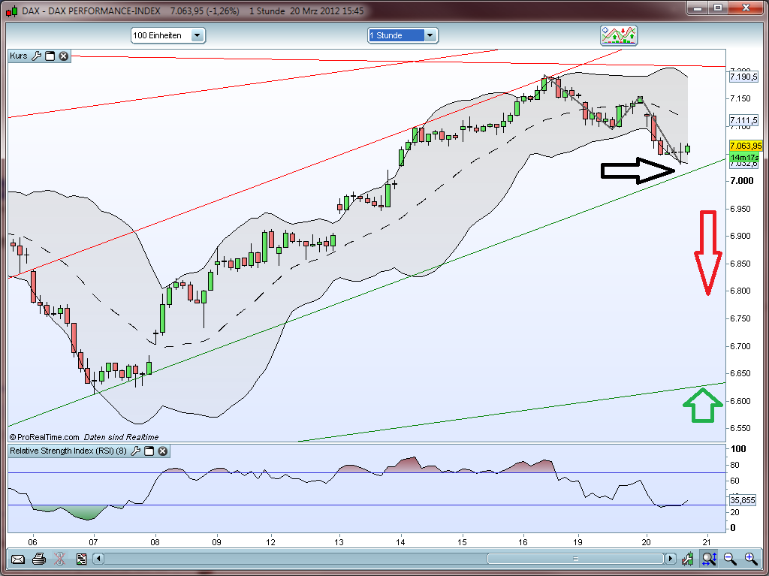
Task: Close the Relative Strength Index panel
Action: pos(162,451)
